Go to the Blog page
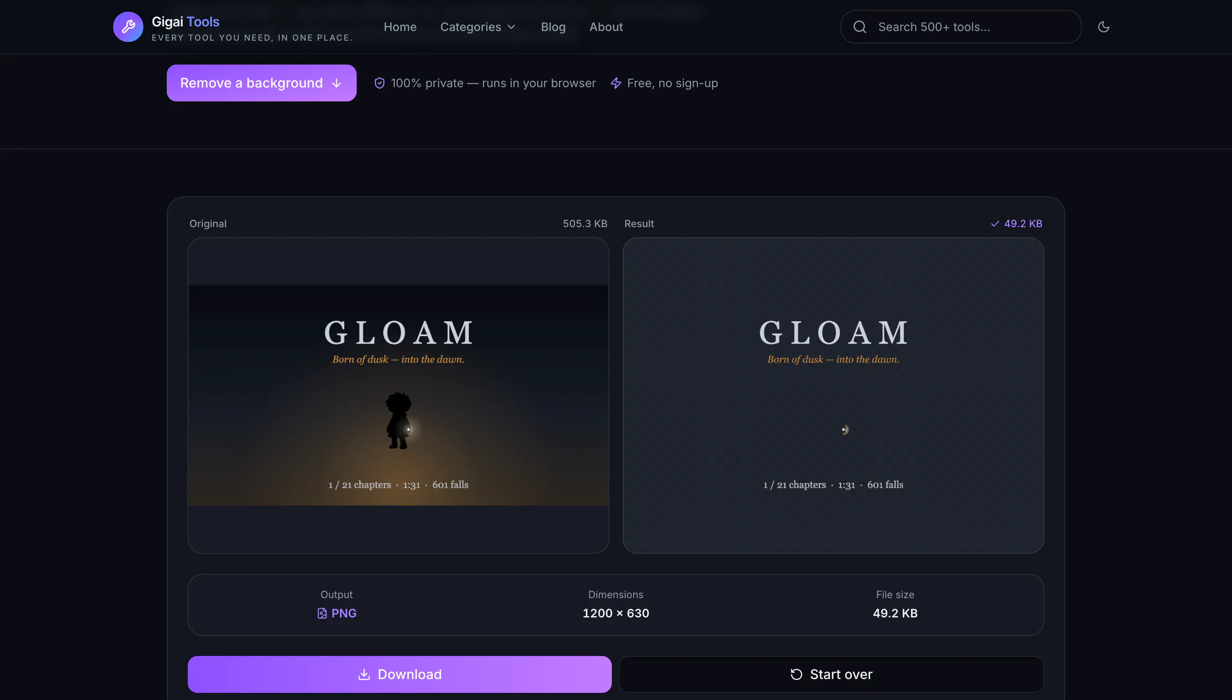 coord(553,27)
